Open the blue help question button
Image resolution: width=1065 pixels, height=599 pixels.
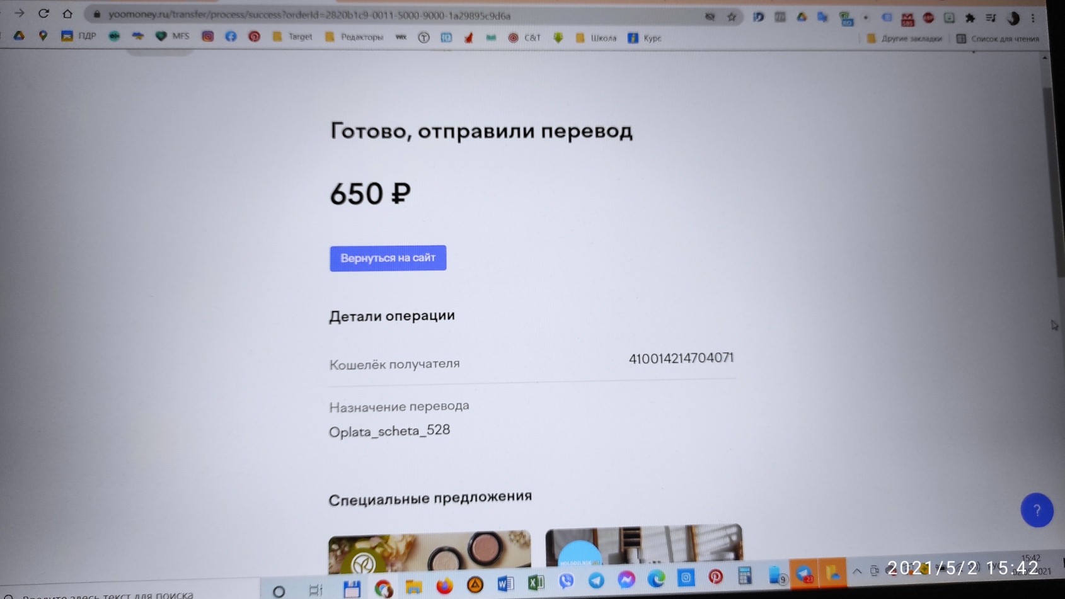coord(1037,510)
